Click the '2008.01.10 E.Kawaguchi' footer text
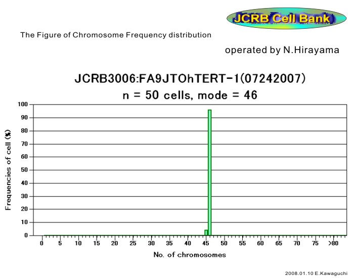The height and width of the screenshot is (278, 354). pos(316,272)
